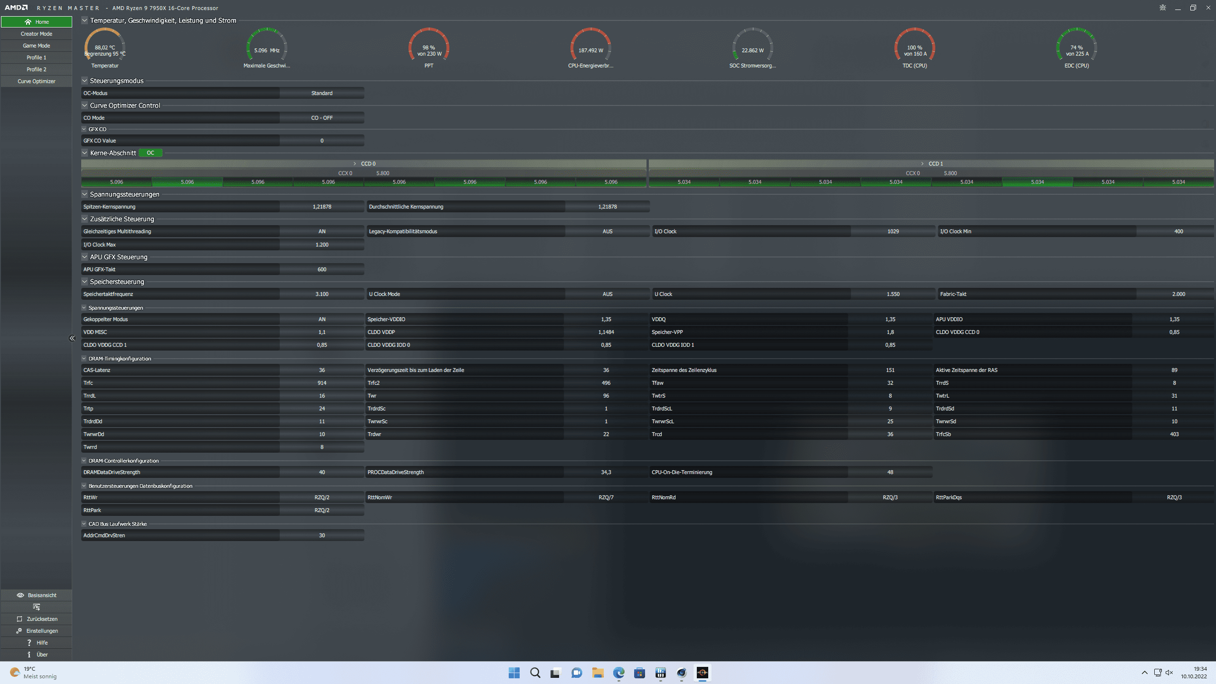Collapse the Curve Optimizer Control section
This screenshot has height=684, width=1216.
[x=85, y=105]
